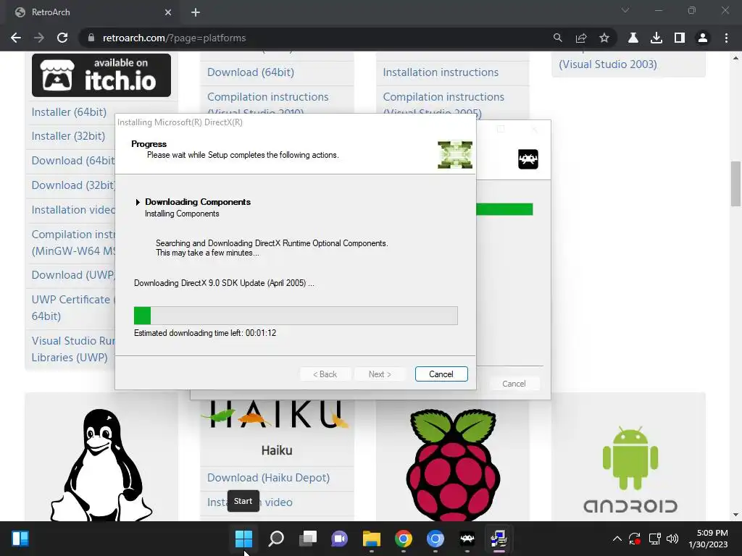This screenshot has height=556, width=742.
Task: Click the sync alert tray icon
Action: [635, 539]
